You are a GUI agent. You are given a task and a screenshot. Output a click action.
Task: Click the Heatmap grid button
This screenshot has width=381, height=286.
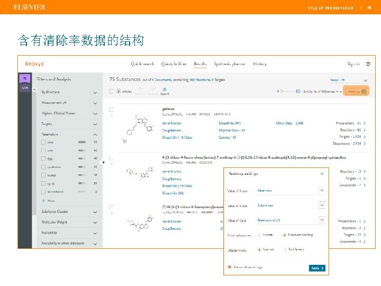pos(357,92)
